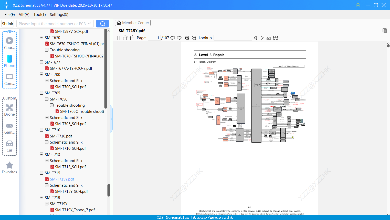Click the page number field
This screenshot has height=220, width=390.
coord(154,38)
